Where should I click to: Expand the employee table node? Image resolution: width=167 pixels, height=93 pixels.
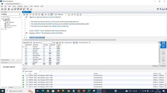[6, 22]
